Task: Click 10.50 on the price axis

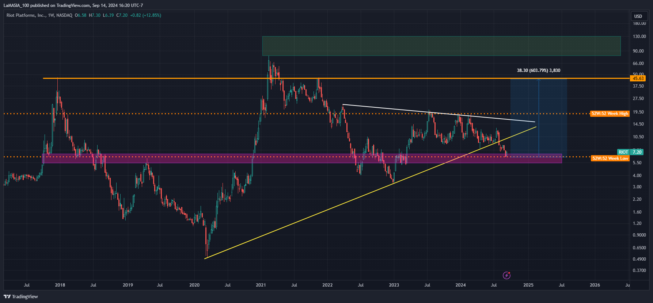Action: point(638,137)
